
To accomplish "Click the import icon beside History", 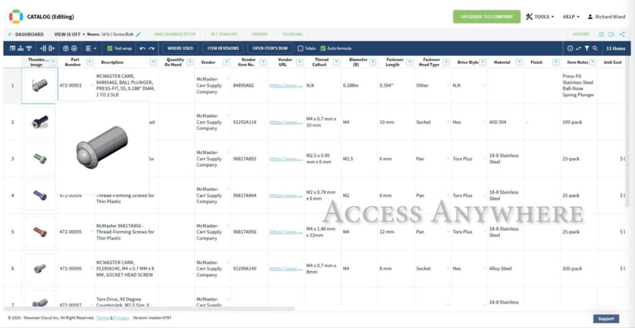I will click(602, 35).
